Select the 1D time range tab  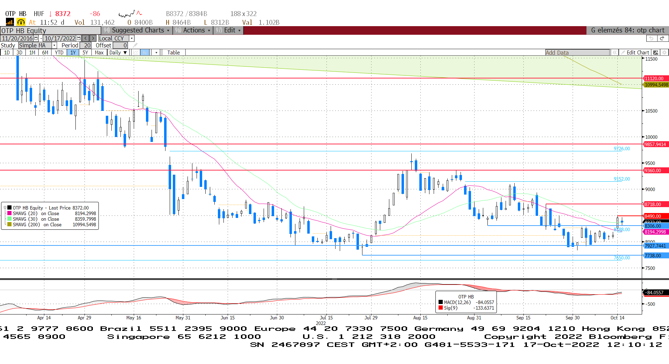pyautogui.click(x=7, y=53)
